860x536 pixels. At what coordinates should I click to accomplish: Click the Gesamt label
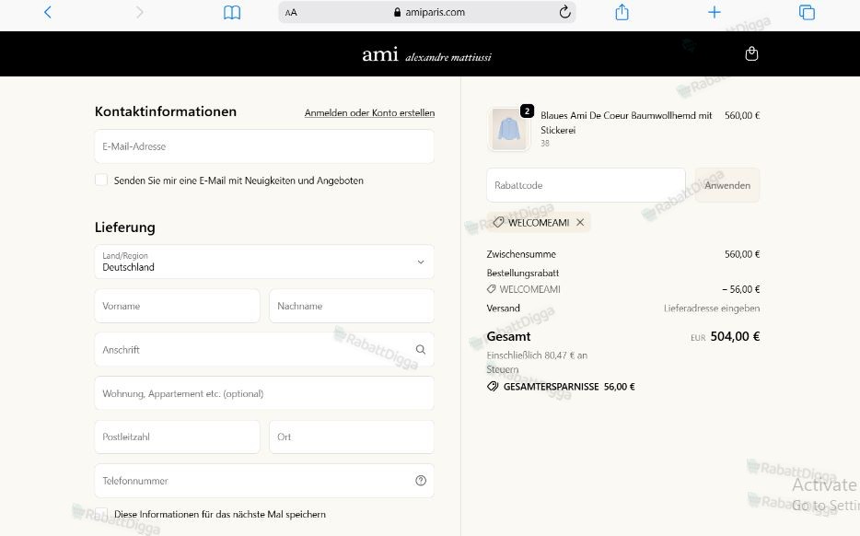coord(508,336)
